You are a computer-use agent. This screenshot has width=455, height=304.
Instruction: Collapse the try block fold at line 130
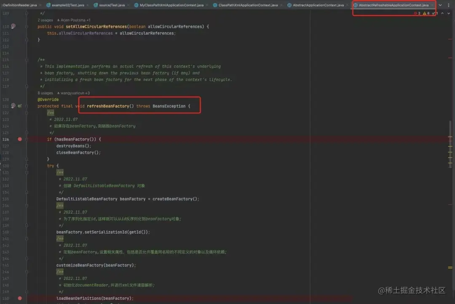[27, 166]
